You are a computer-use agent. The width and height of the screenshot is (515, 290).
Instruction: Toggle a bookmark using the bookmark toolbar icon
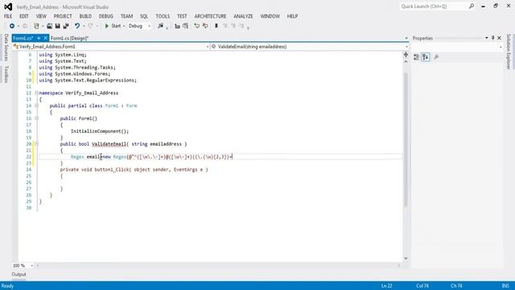[x=216, y=26]
